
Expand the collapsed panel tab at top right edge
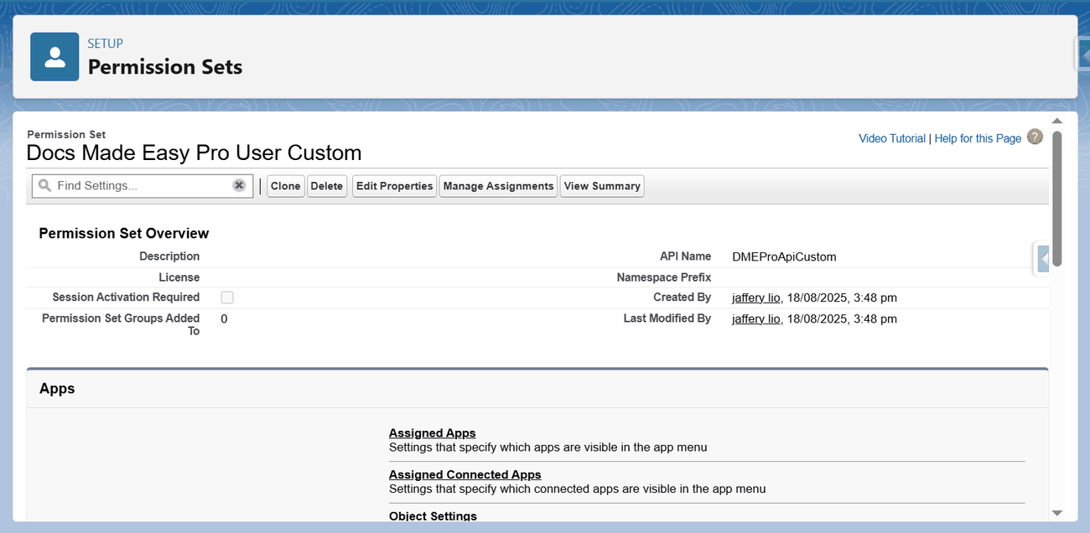tap(1082, 54)
